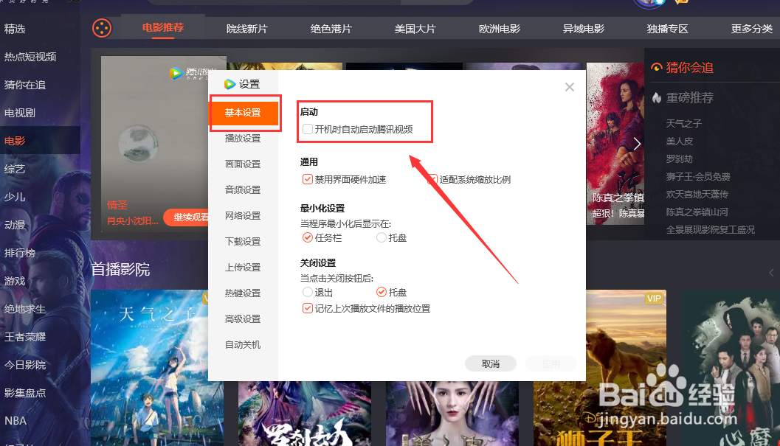Viewport: 780px width, 446px height.
Task: Go to 电视剧 in left sidebar
Action: click(x=20, y=113)
